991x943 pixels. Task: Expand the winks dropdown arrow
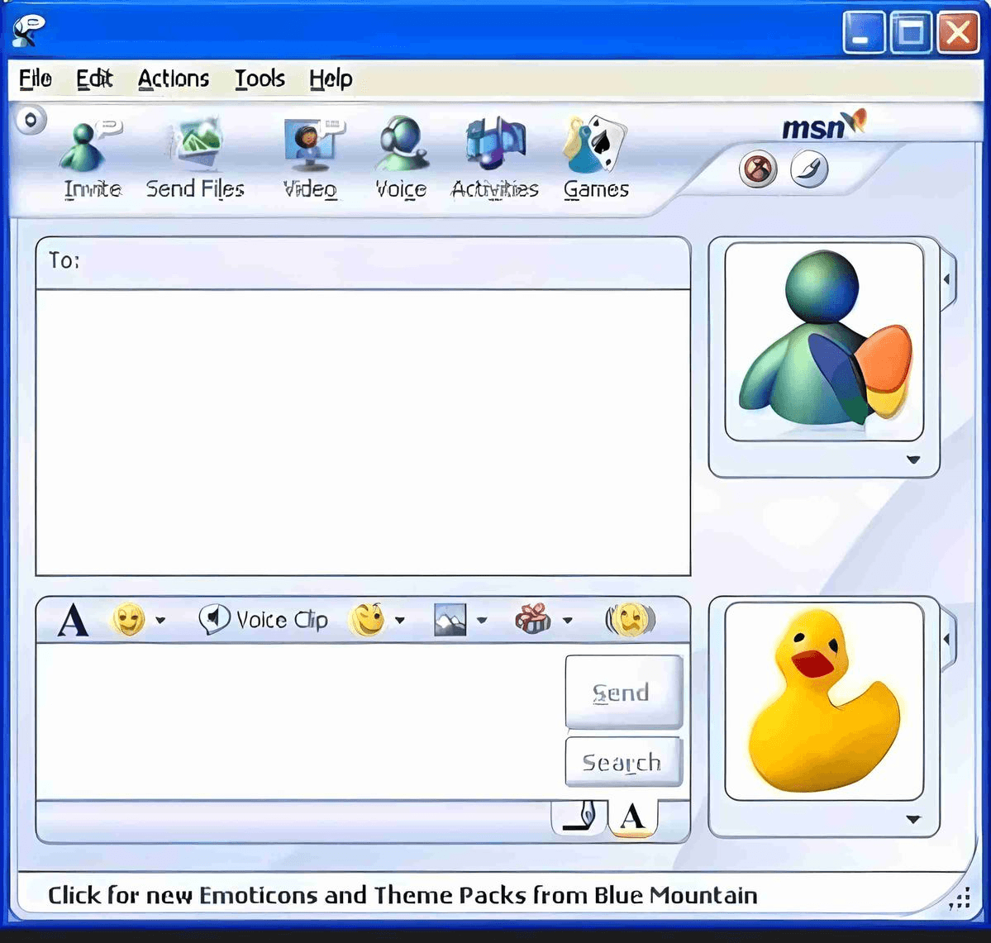coord(399,621)
